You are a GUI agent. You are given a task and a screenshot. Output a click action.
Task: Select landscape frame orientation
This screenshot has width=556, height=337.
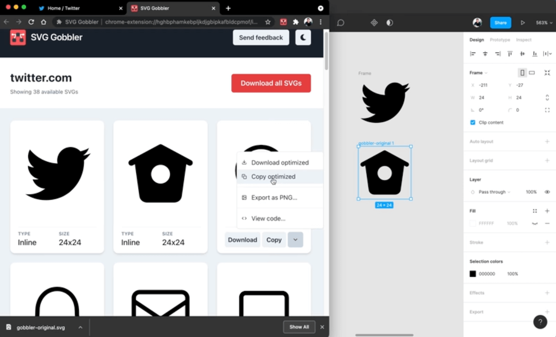[x=532, y=73]
